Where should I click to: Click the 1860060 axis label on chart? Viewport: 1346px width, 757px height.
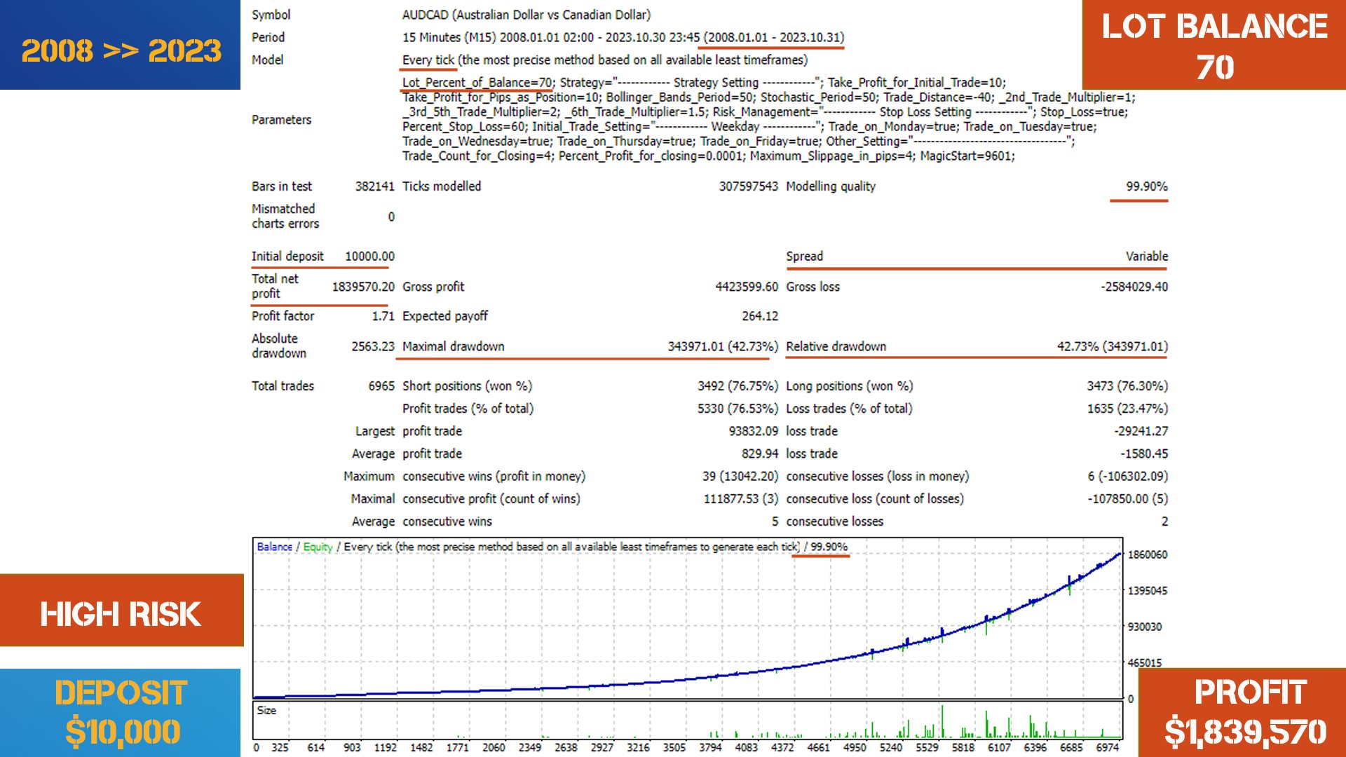[1148, 554]
